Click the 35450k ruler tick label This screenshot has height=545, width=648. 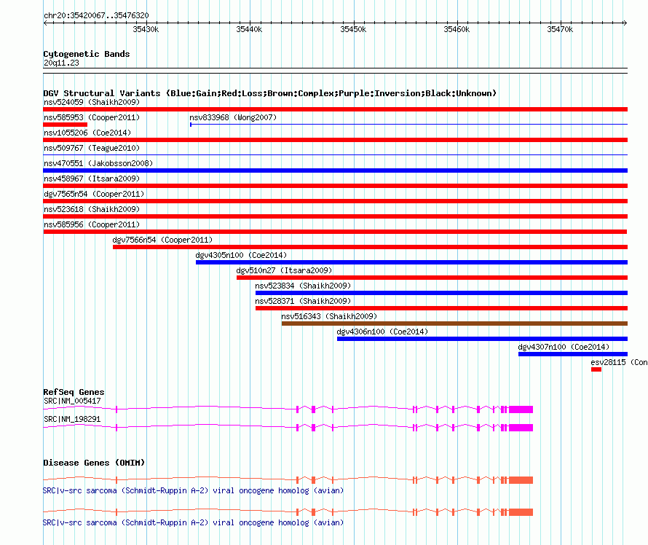click(353, 29)
